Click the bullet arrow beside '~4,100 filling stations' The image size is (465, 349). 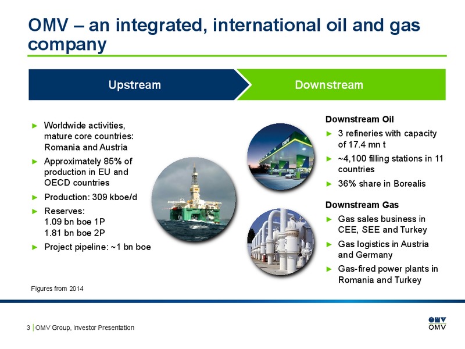[x=328, y=159]
